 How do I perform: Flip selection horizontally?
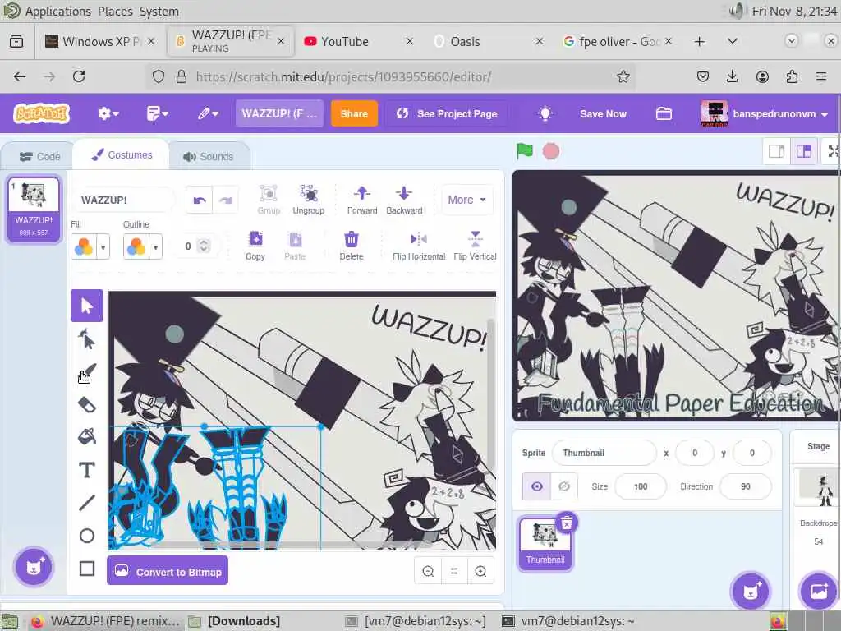coord(418,246)
